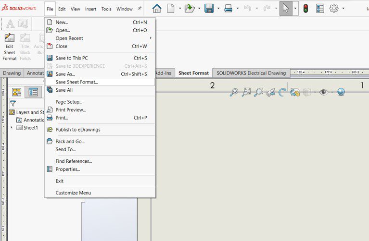The height and width of the screenshot is (241, 369).
Task: Switch to SOLIDWORKS Electrical Drawing tab
Action: coord(251,73)
